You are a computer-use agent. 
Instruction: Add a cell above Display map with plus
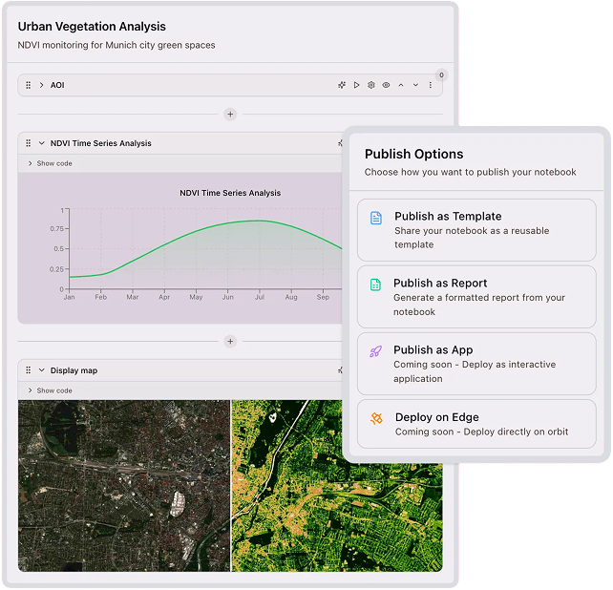(229, 341)
